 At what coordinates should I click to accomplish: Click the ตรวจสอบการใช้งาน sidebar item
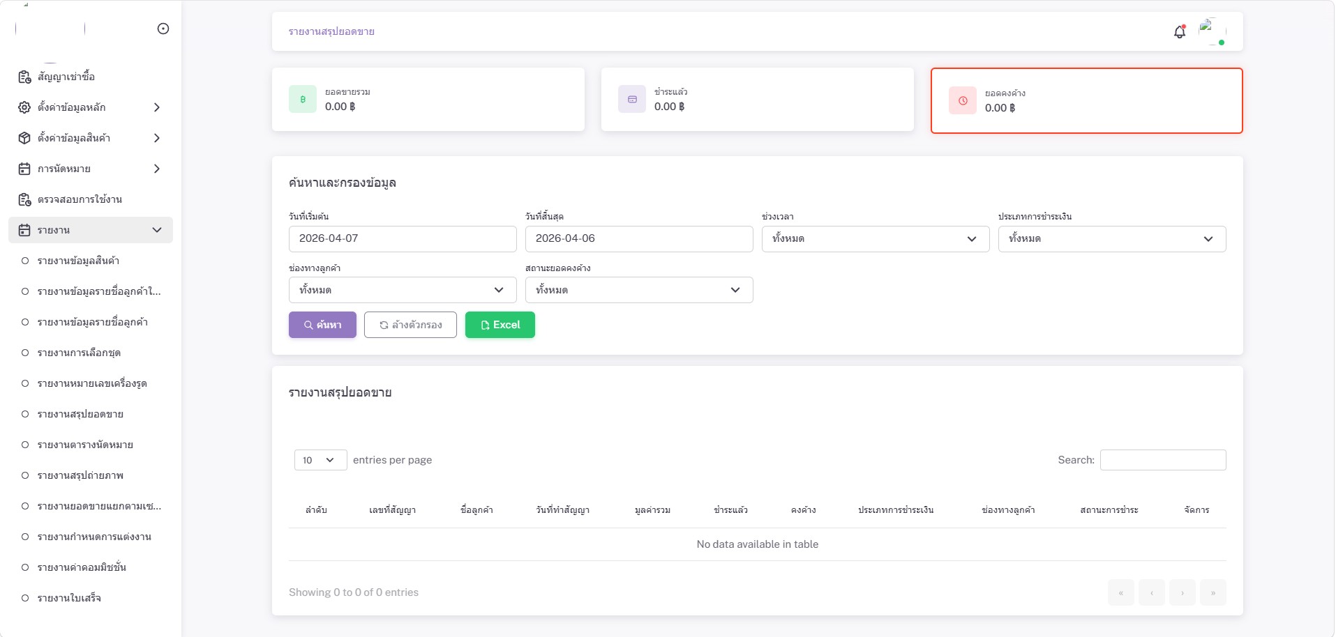(x=80, y=199)
